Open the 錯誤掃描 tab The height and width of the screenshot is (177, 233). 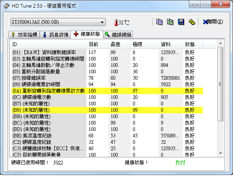tap(118, 35)
